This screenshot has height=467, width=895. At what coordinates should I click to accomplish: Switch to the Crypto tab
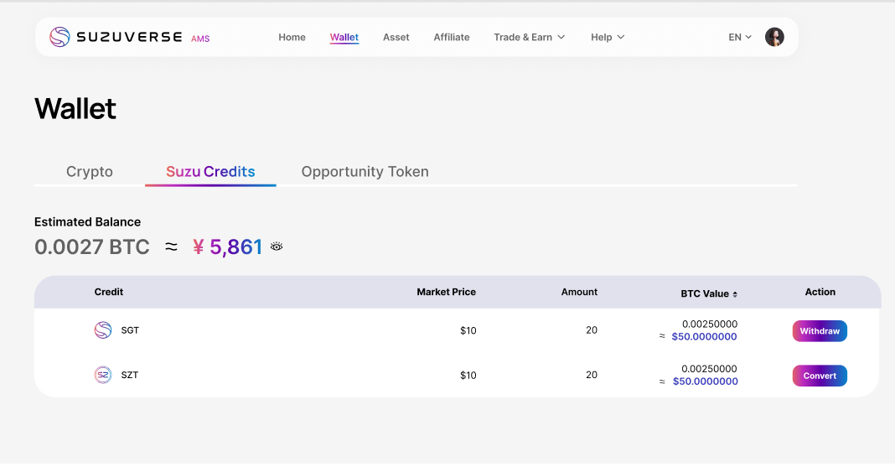click(x=90, y=172)
